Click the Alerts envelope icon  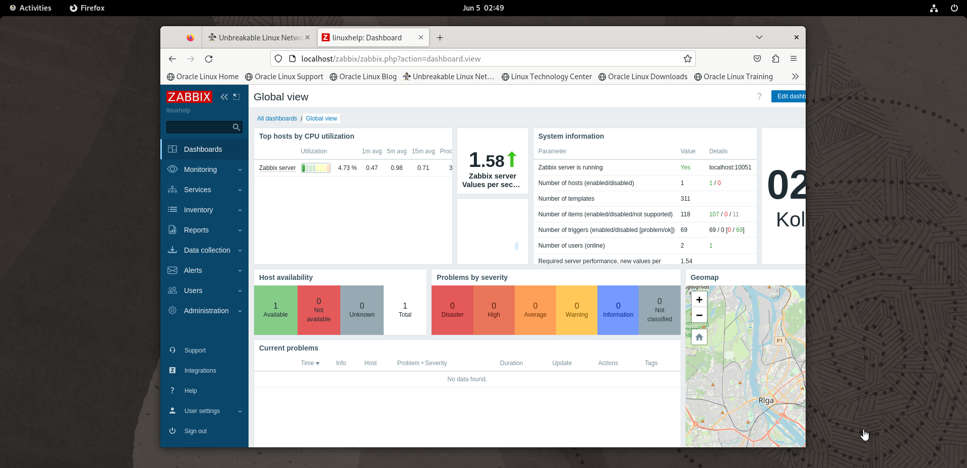pyautogui.click(x=172, y=270)
